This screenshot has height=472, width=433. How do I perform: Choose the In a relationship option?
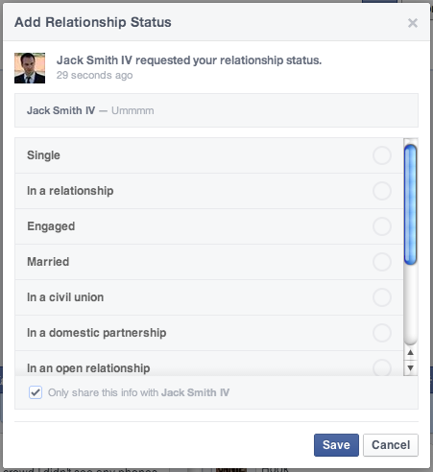[382, 191]
